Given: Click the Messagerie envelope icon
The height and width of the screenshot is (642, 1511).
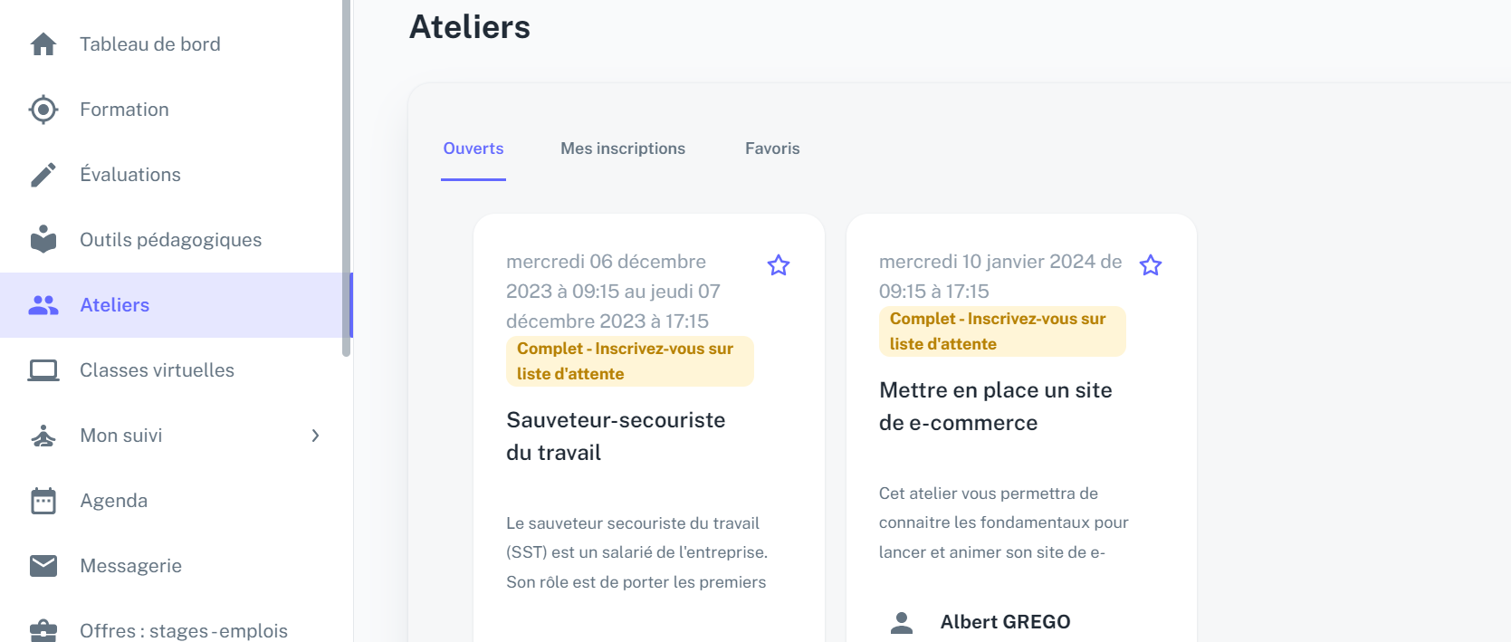Looking at the screenshot, I should [x=43, y=566].
